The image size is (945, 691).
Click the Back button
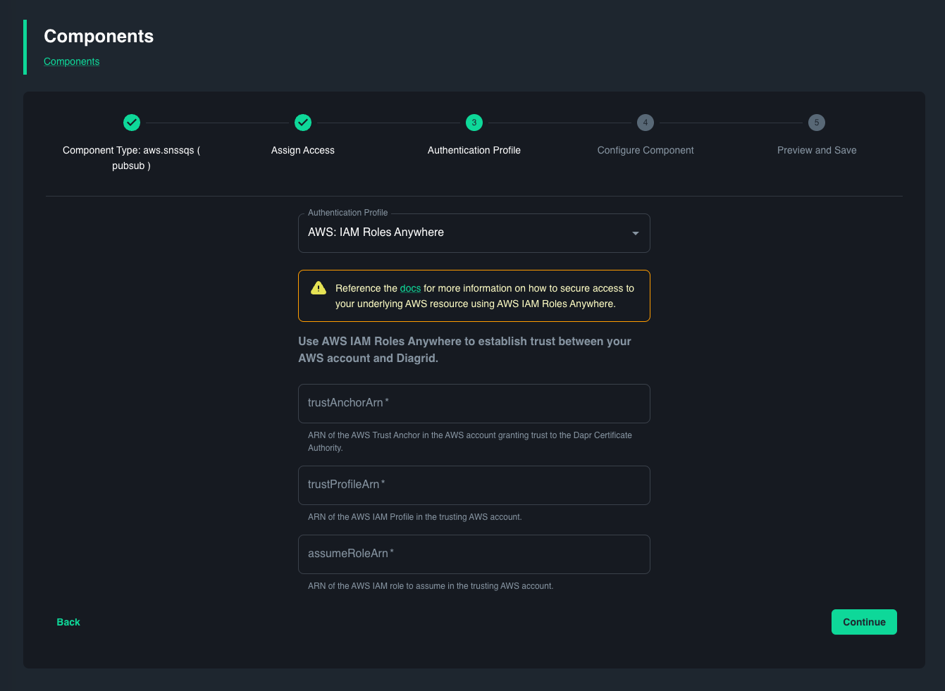(68, 622)
